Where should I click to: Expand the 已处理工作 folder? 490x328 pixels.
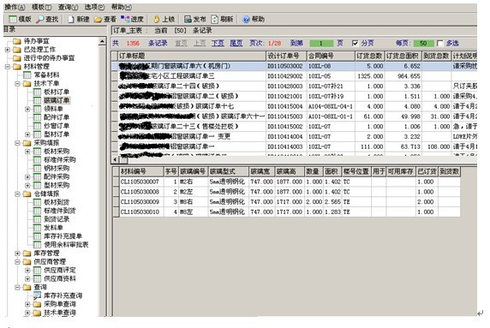click(8, 50)
